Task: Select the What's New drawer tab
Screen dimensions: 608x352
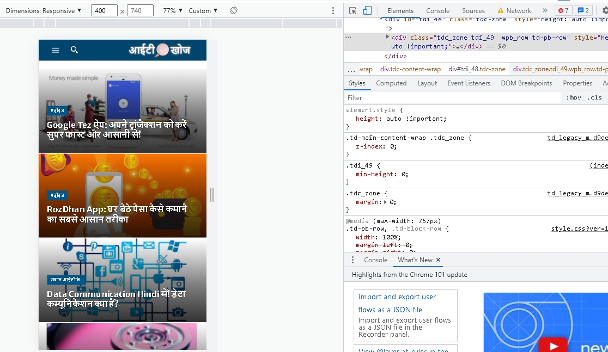Action: (415, 260)
